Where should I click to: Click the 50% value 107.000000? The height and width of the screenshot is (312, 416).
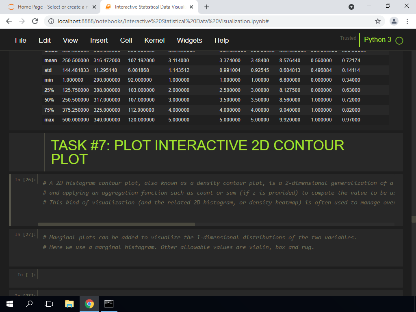point(141,100)
